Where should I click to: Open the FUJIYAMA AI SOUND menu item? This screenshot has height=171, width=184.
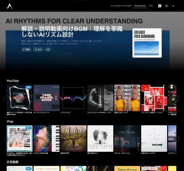pyautogui.click(x=121, y=6)
